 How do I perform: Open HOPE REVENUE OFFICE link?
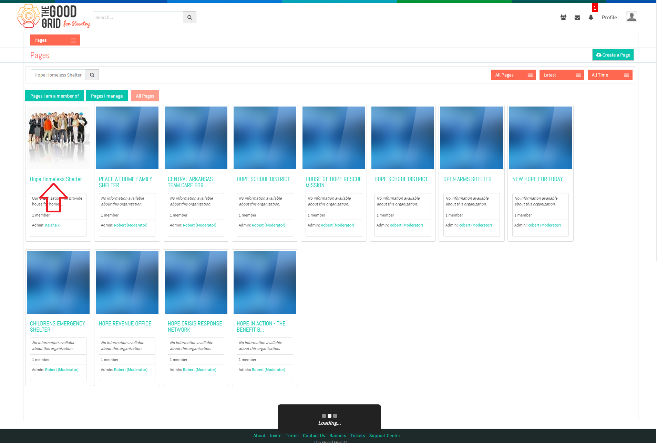[x=125, y=324]
